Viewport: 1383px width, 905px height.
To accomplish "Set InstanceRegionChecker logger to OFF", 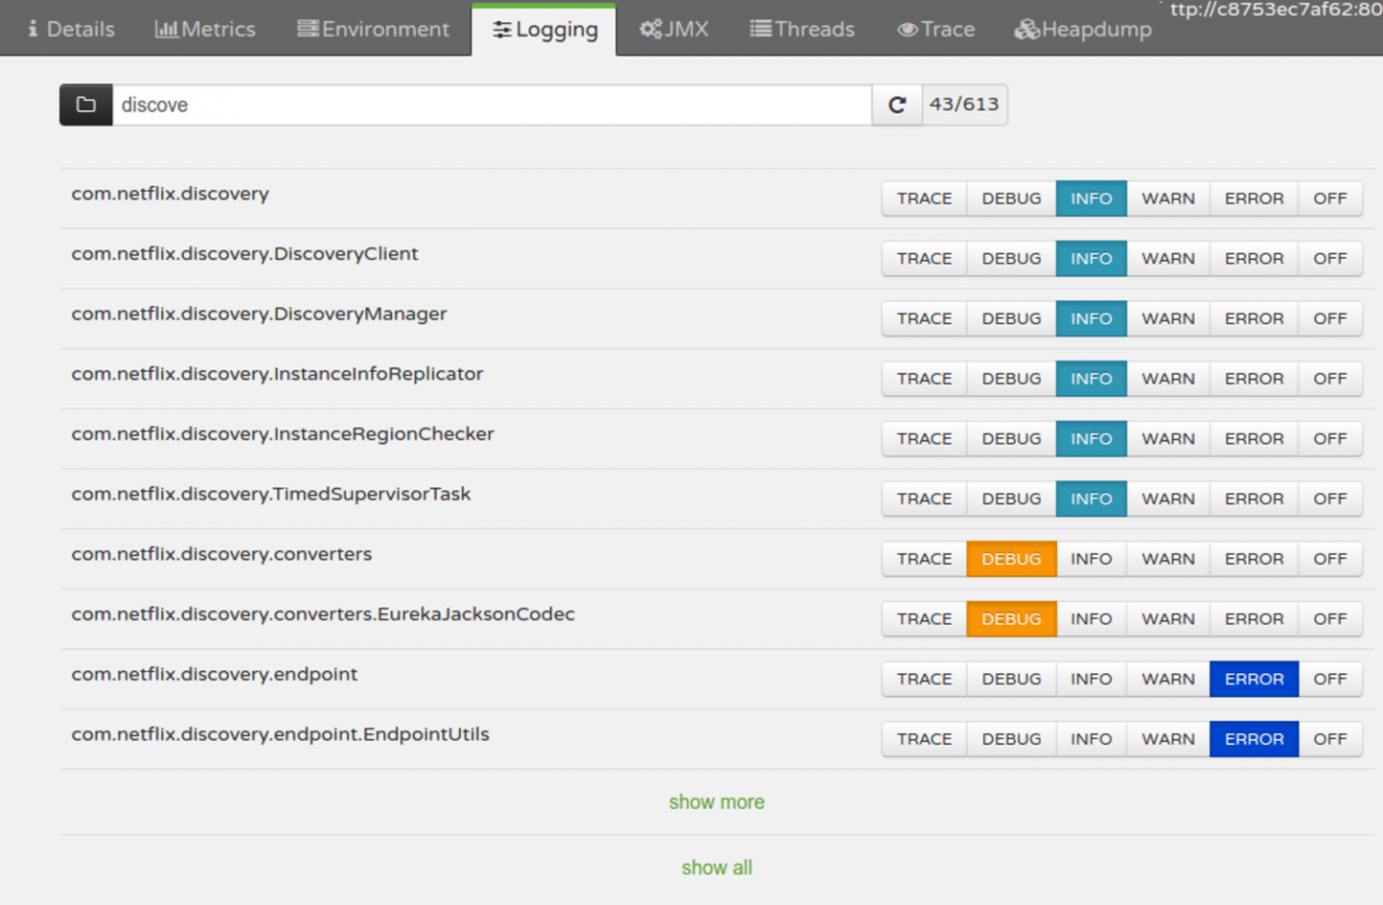I will (1330, 439).
